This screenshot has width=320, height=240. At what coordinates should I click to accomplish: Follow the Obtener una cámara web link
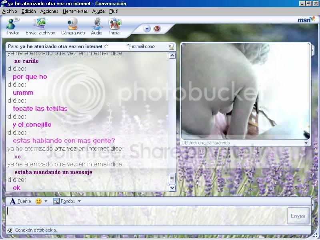[206, 143]
